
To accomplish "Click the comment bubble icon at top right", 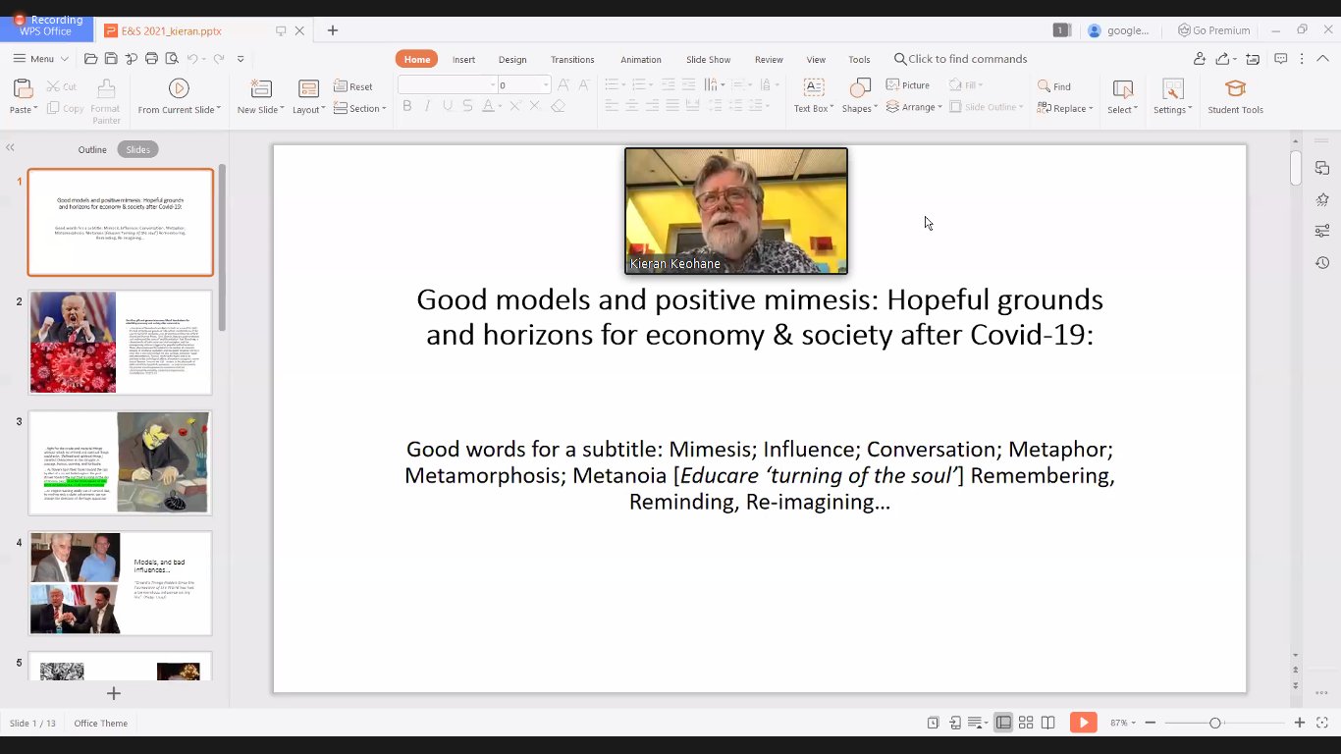I will click(1280, 59).
